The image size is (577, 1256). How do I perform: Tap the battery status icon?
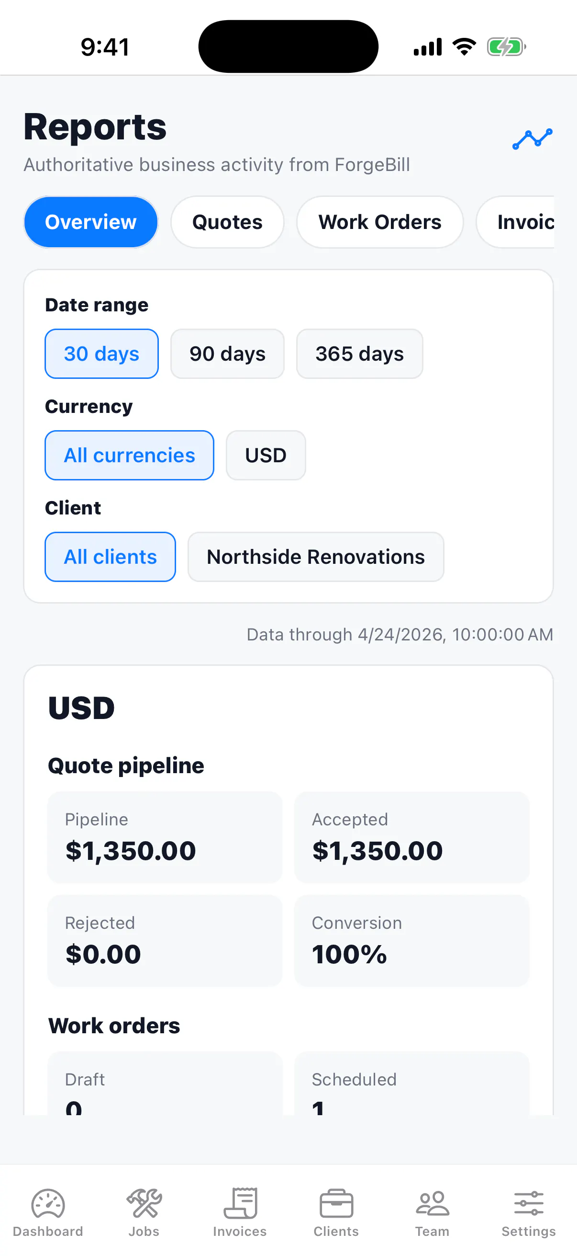[x=506, y=47]
